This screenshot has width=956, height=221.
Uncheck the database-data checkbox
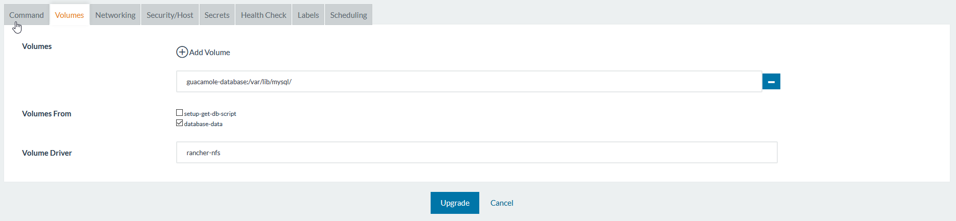tap(179, 123)
